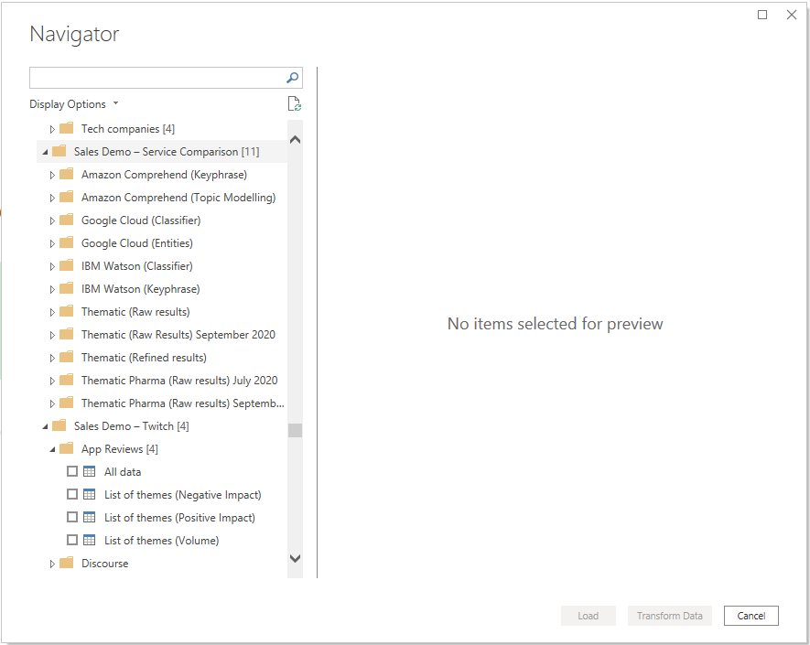The width and height of the screenshot is (810, 645).
Task: Click the refresh file icon
Action: click(295, 103)
